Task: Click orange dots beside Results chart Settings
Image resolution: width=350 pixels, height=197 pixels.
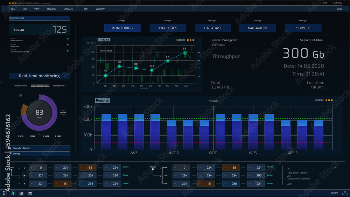Action: (329, 100)
